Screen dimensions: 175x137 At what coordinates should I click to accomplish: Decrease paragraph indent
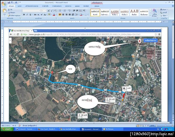[x=74, y=11]
